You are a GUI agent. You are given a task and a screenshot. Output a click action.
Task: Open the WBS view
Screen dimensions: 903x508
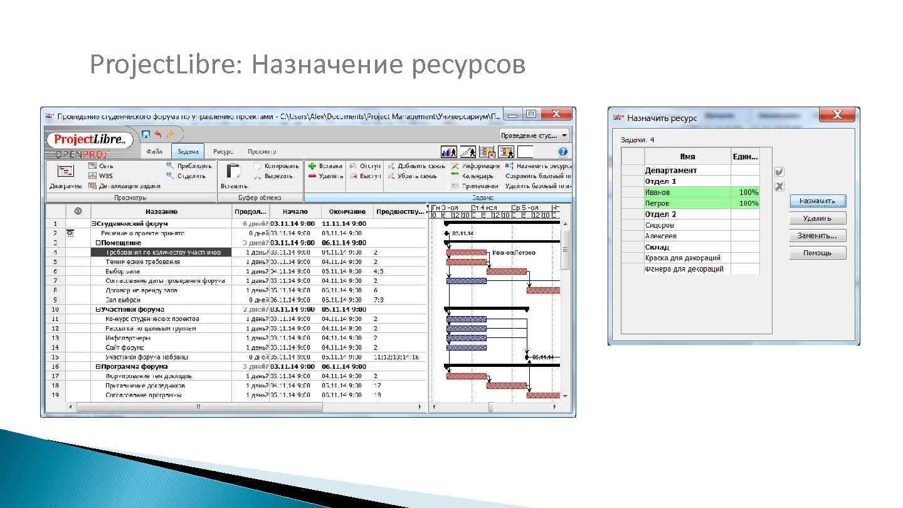100,176
